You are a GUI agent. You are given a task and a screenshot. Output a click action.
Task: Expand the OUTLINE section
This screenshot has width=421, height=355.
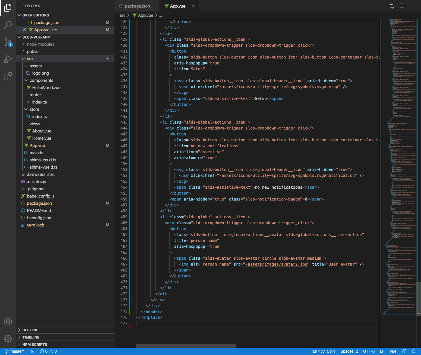pyautogui.click(x=30, y=330)
